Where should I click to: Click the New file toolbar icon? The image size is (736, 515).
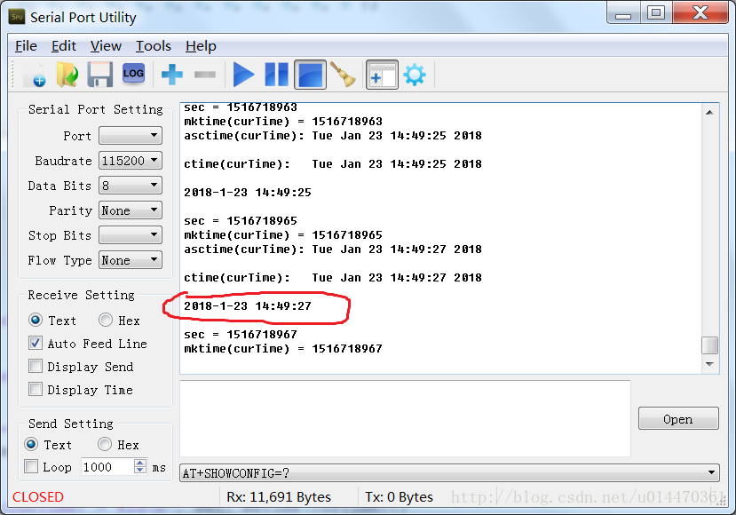pyautogui.click(x=36, y=75)
